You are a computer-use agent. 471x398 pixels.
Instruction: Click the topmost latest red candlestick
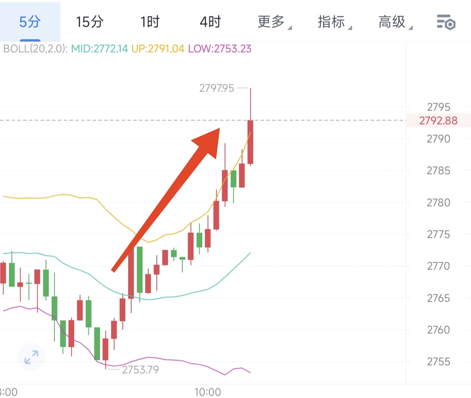click(x=250, y=142)
